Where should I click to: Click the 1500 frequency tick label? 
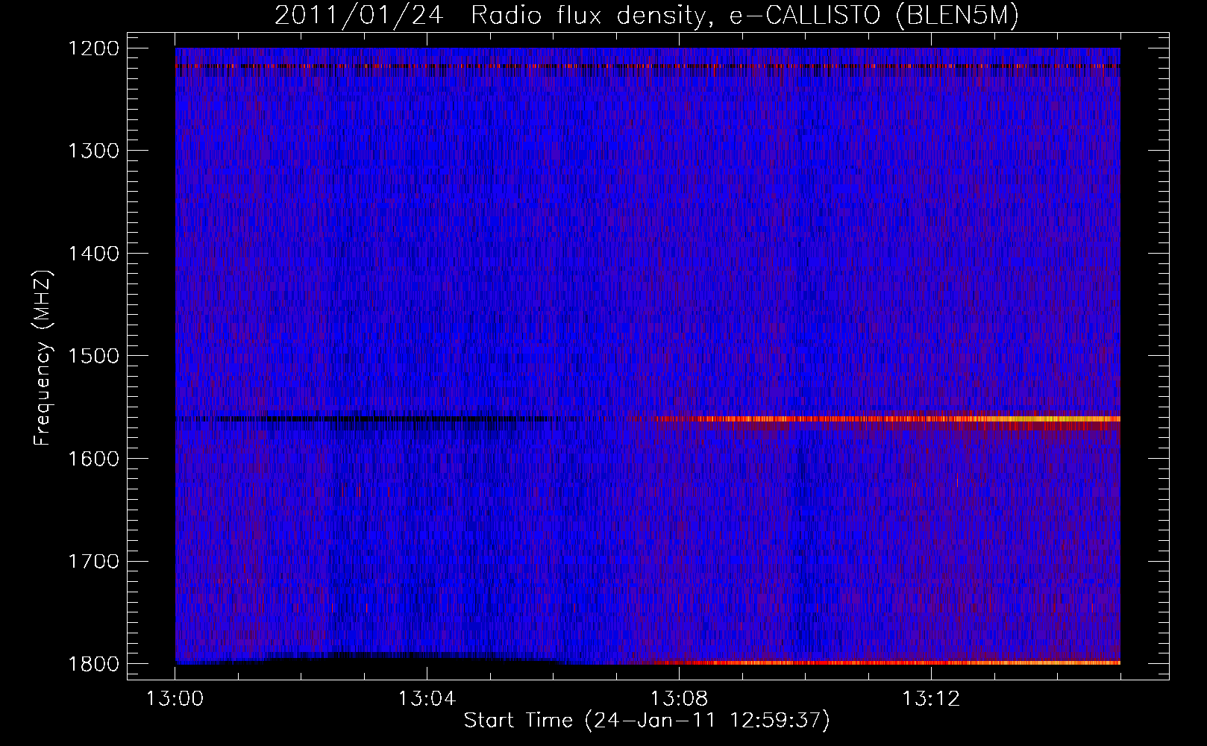tap(94, 356)
